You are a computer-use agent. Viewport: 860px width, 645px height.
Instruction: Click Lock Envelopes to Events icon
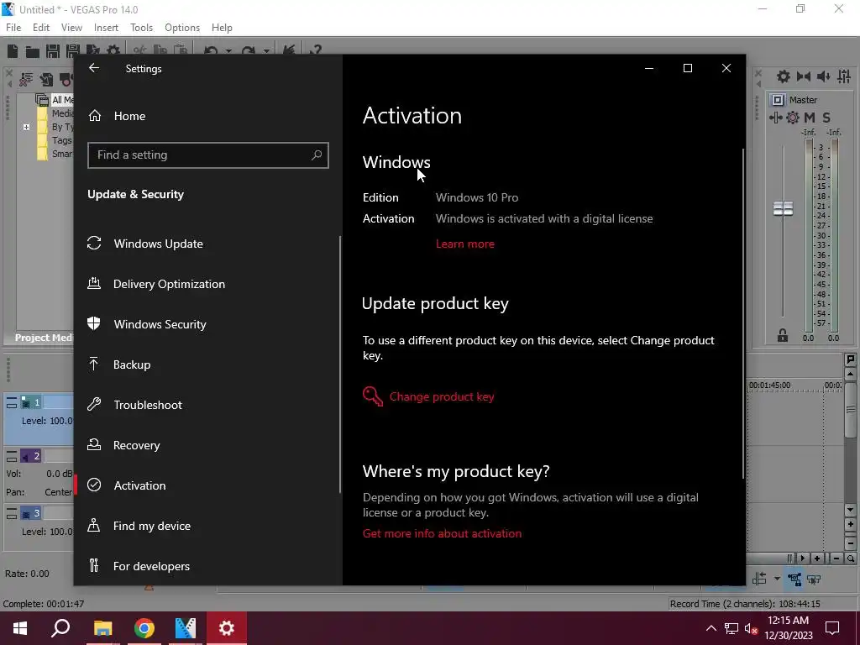click(x=794, y=579)
